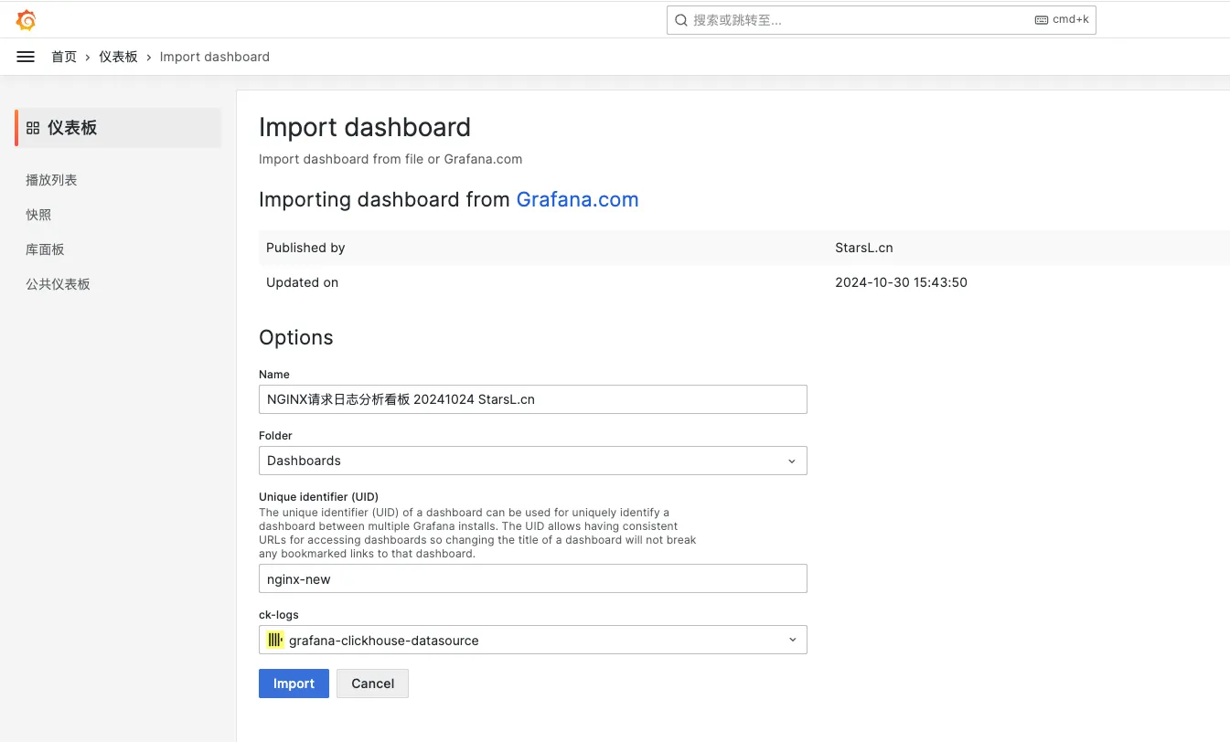Click the Folder dropdown chevron arrow
This screenshot has width=1230, height=742.
click(792, 461)
